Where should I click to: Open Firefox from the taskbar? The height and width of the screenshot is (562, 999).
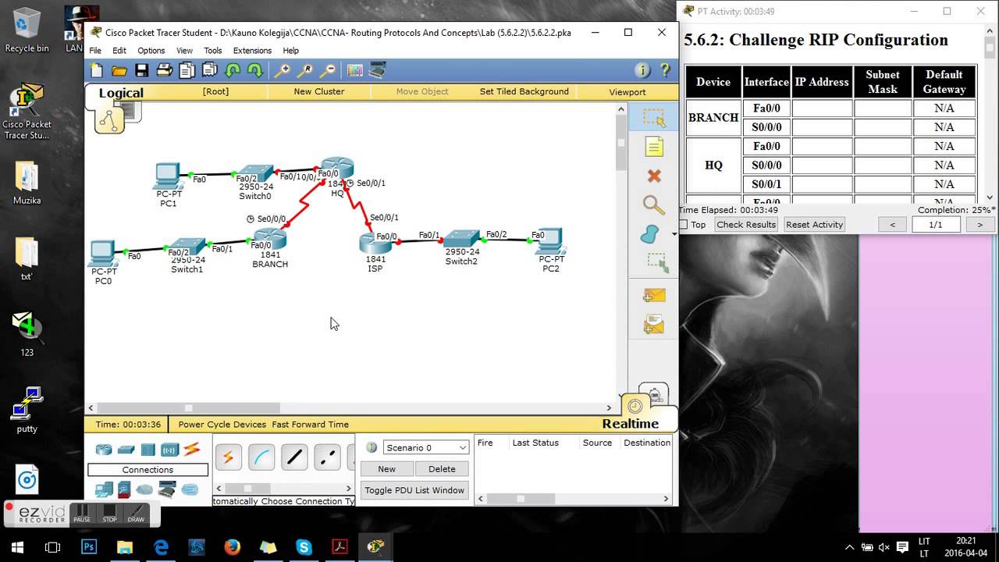[x=232, y=547]
